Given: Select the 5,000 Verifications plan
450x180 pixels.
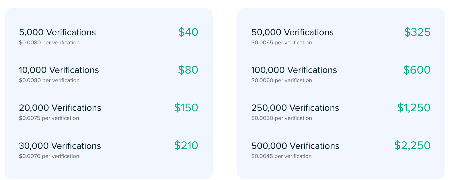Looking at the screenshot, I should click(x=57, y=32).
